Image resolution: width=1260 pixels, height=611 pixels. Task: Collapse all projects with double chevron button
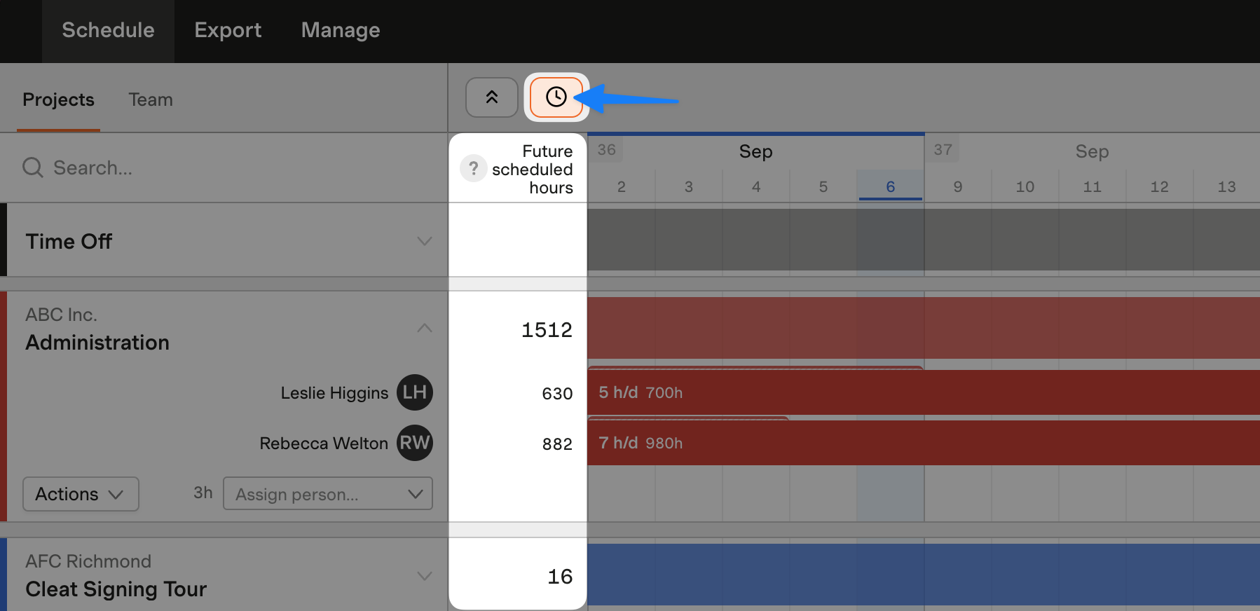point(492,97)
